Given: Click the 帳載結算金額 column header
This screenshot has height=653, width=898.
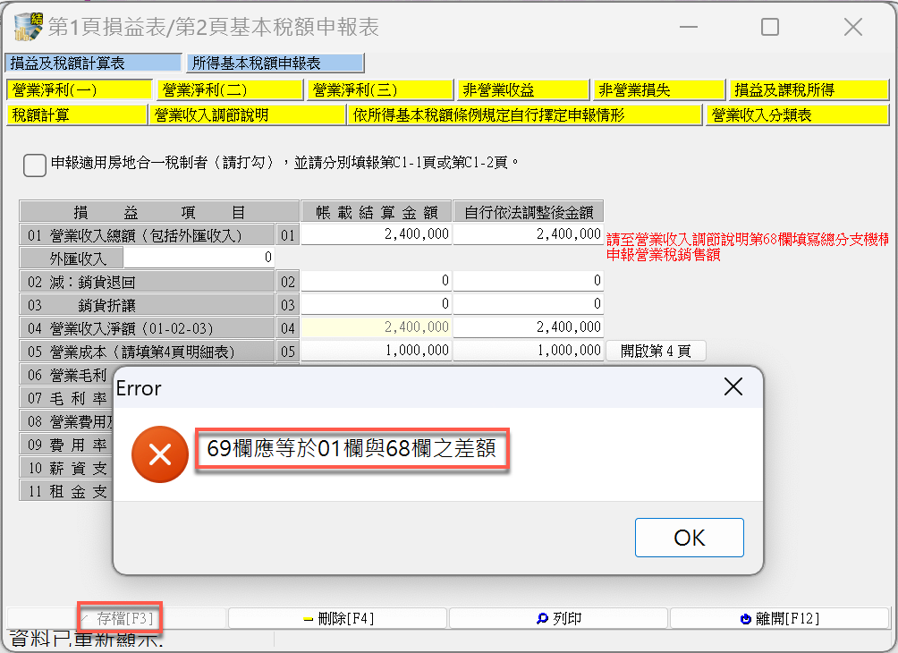Looking at the screenshot, I should [377, 212].
